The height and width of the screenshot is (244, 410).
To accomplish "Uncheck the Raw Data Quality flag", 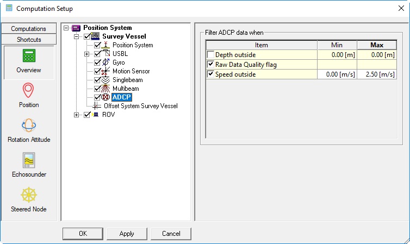I will [210, 64].
